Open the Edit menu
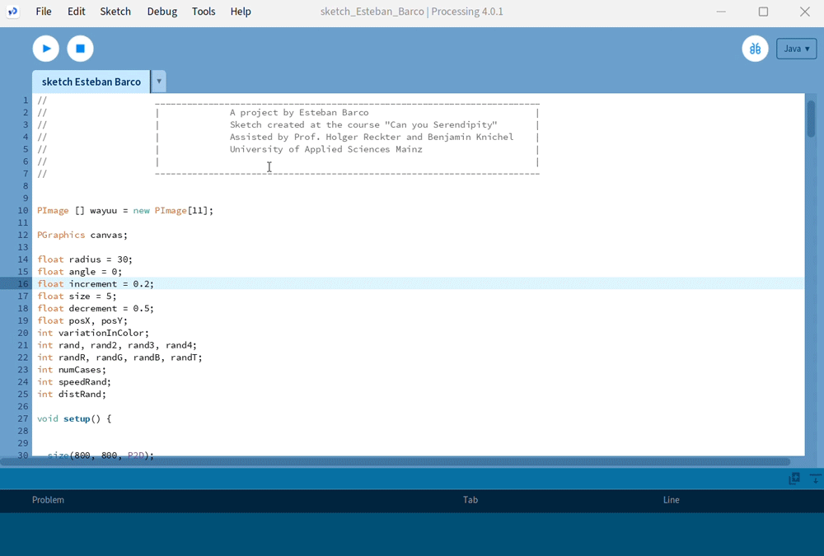This screenshot has height=556, width=824. click(x=77, y=12)
